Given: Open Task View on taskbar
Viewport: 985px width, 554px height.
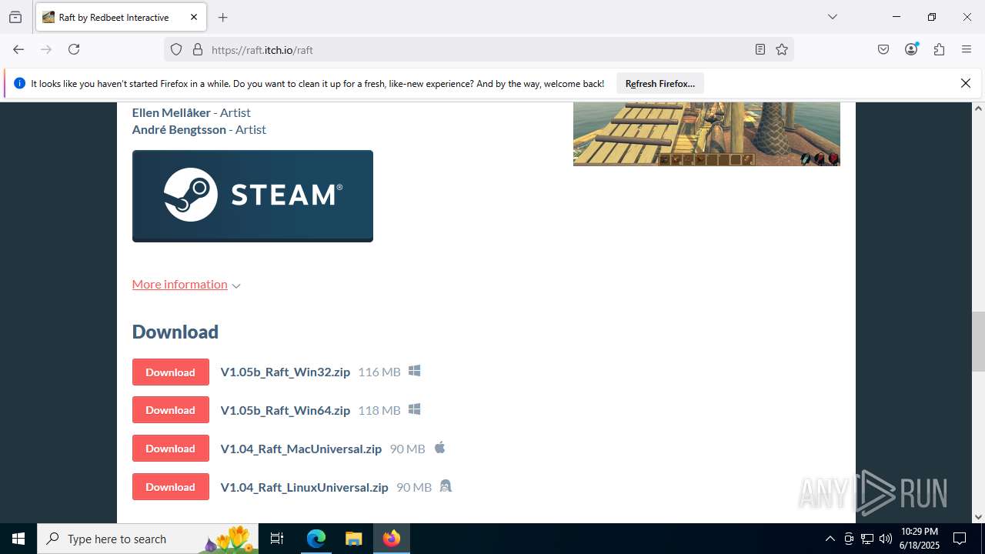Looking at the screenshot, I should coord(277,539).
